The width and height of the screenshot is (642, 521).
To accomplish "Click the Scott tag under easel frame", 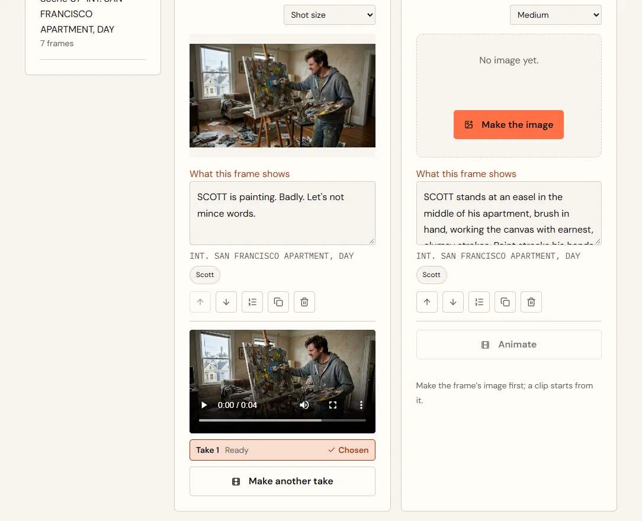I will (x=432, y=275).
